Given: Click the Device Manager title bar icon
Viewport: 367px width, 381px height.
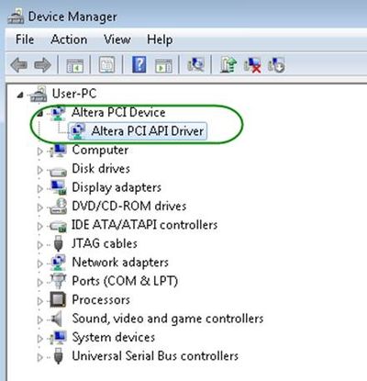Looking at the screenshot, I should [x=16, y=16].
